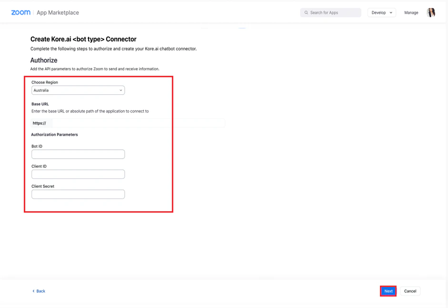Image resolution: width=448 pixels, height=308 pixels.
Task: Click the Base URL input field
Action: pyautogui.click(x=139, y=123)
